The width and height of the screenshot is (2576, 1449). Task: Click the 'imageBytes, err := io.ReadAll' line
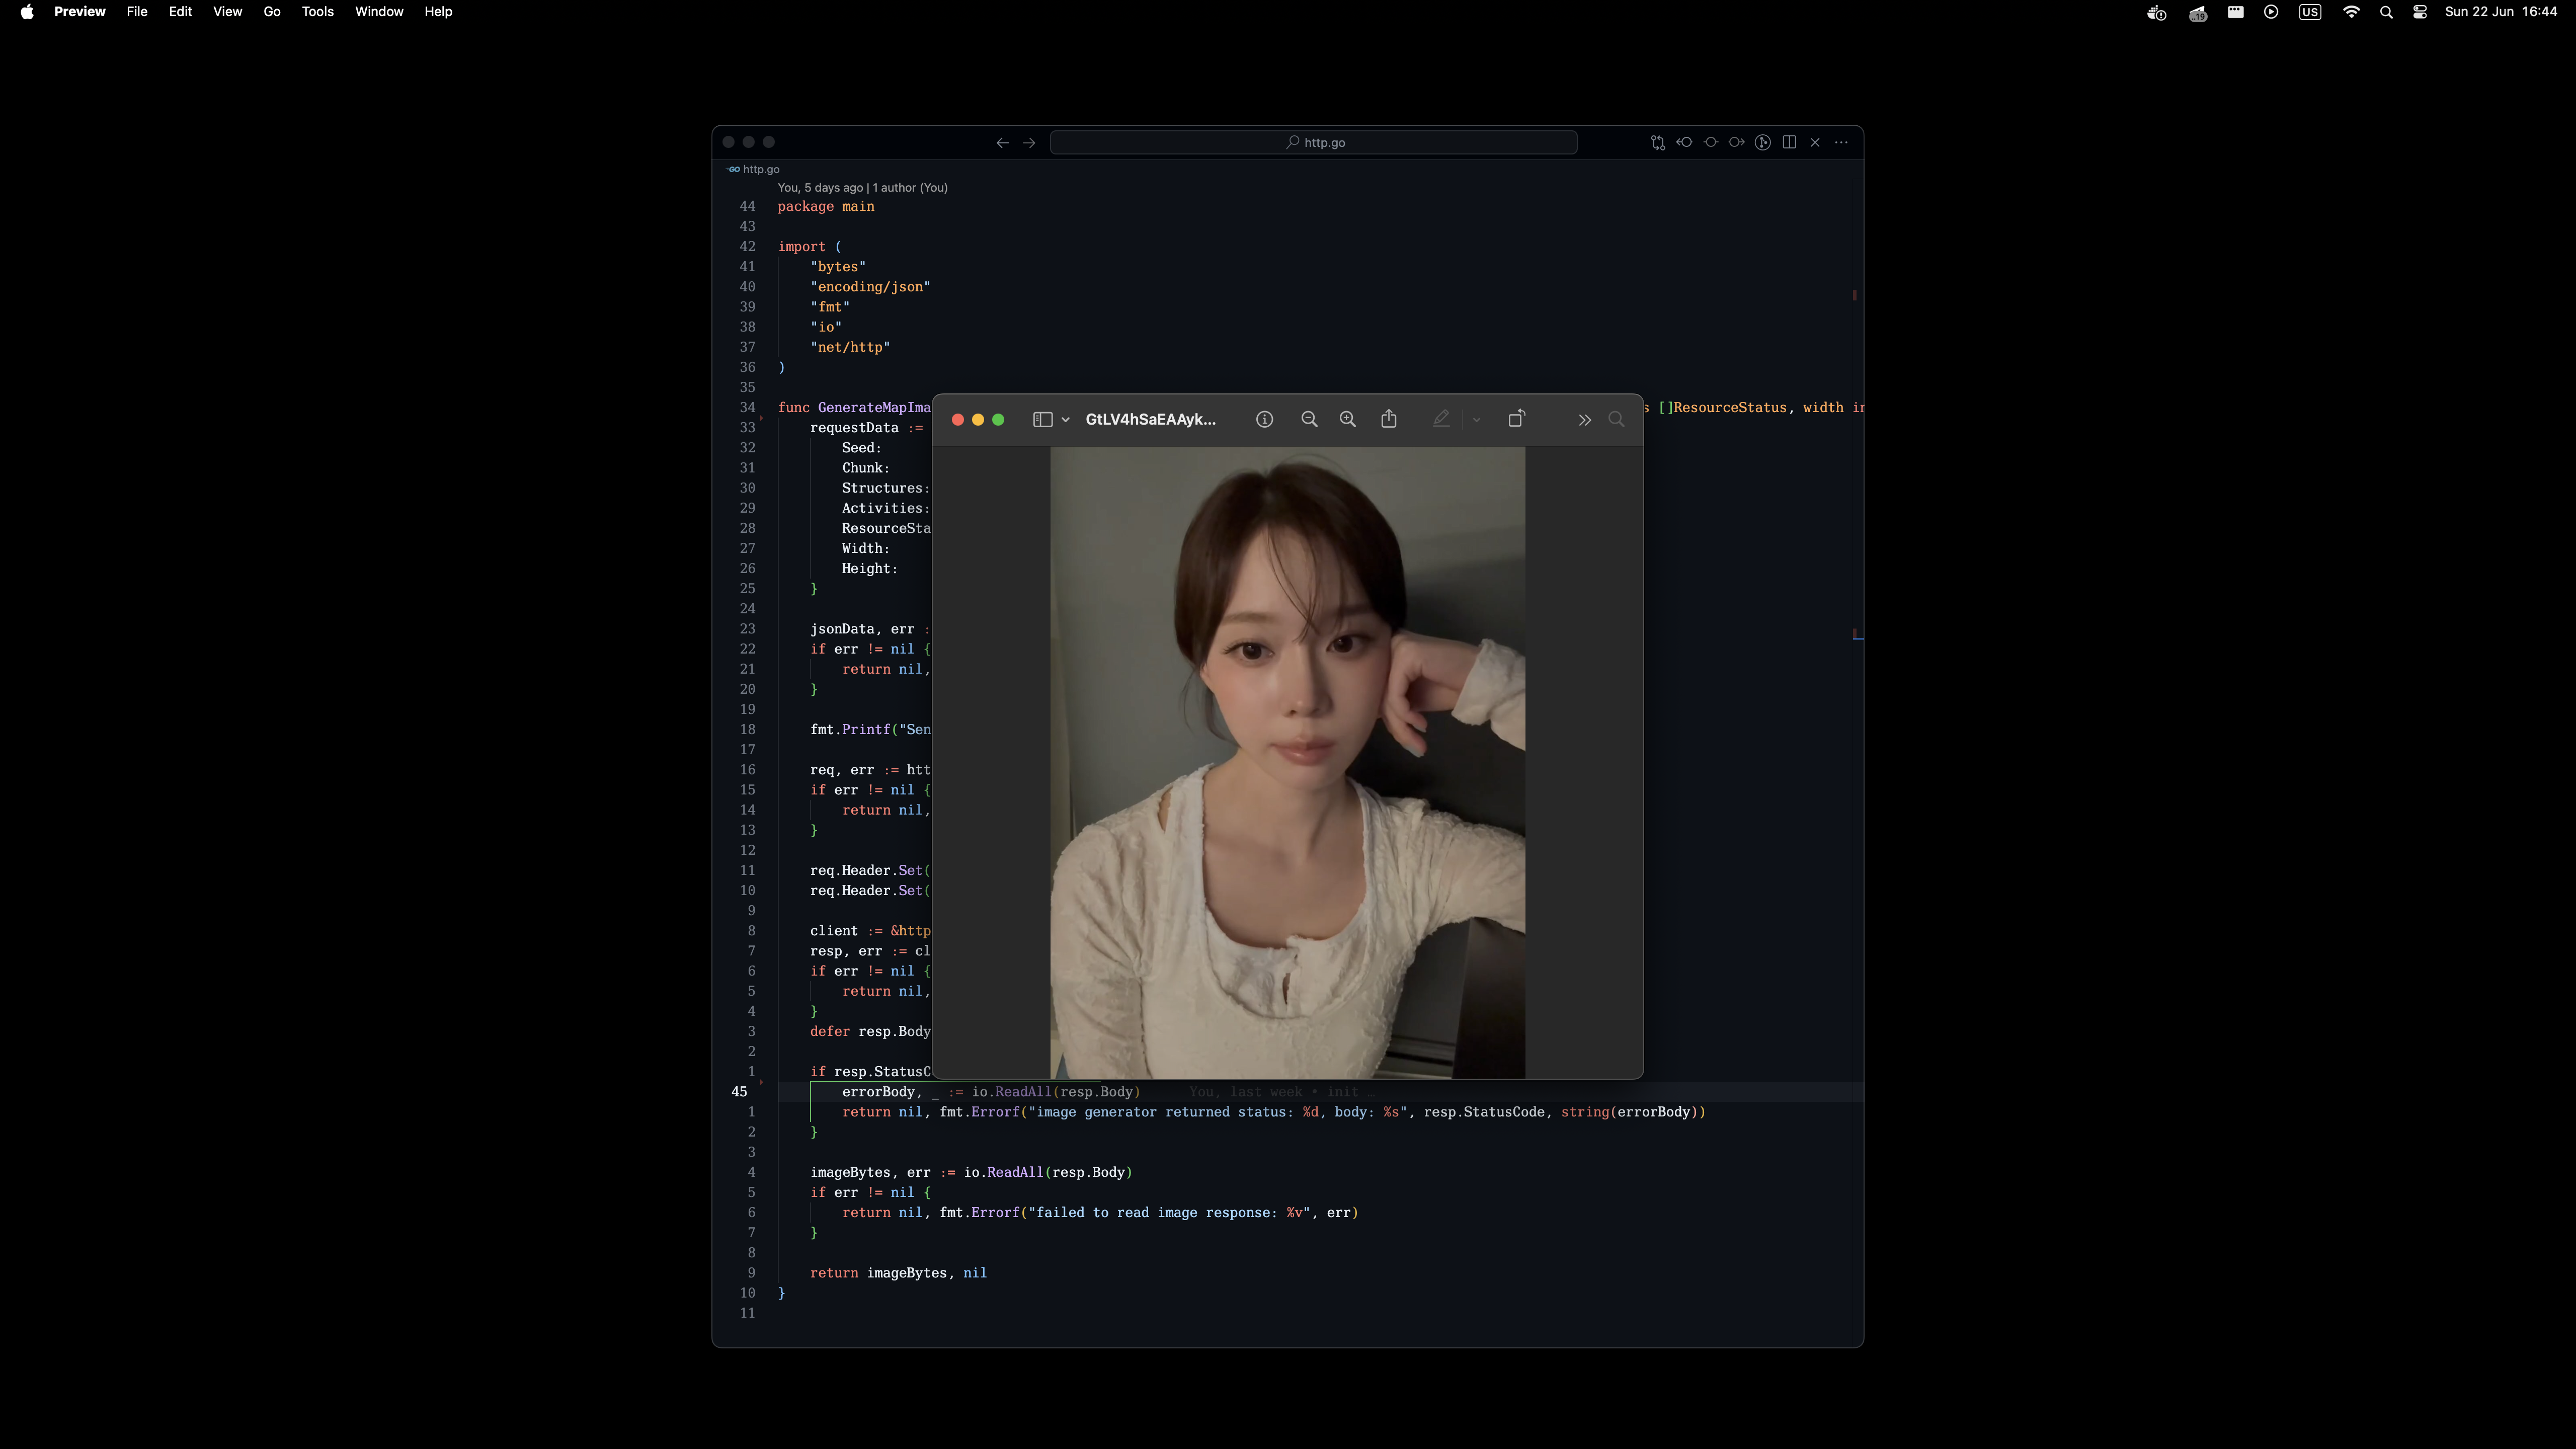click(971, 1173)
